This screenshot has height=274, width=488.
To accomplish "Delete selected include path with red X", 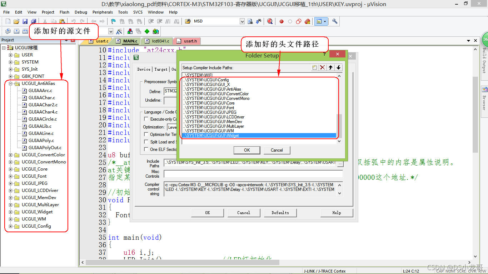I will click(323, 67).
